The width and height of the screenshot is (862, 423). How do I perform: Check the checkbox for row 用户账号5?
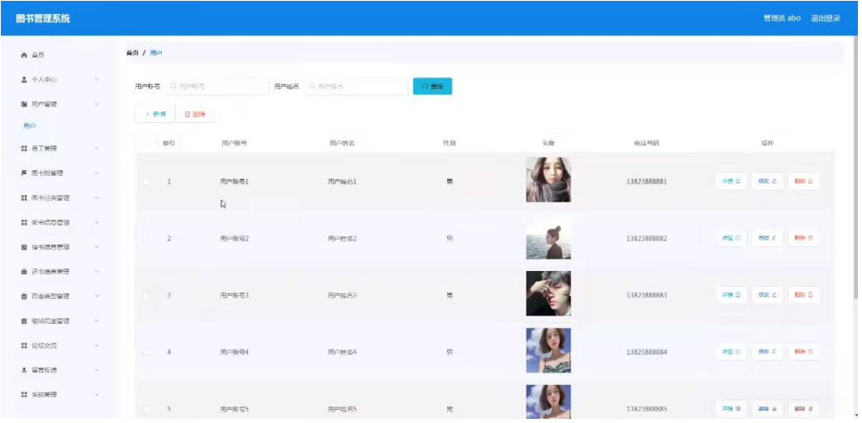146,409
